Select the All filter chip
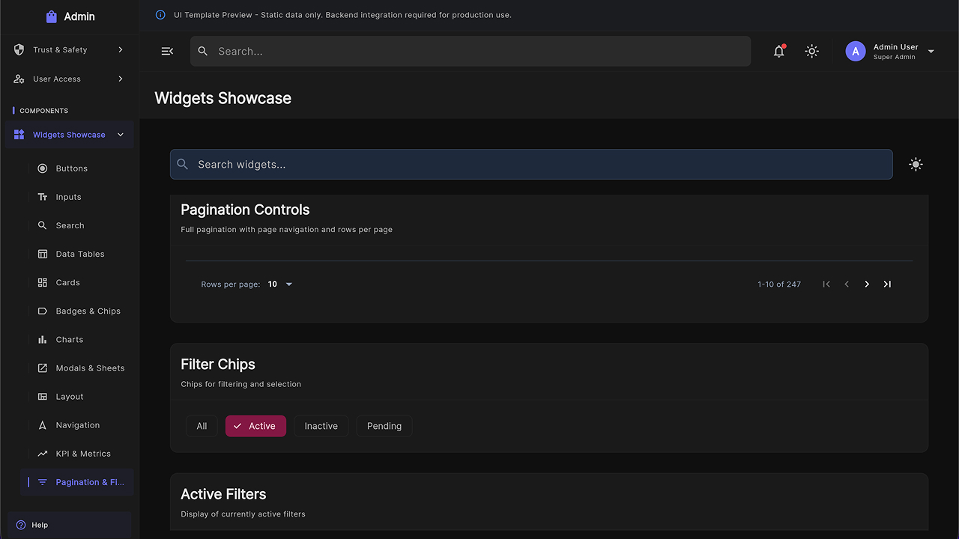Image resolution: width=959 pixels, height=539 pixels. click(x=202, y=426)
